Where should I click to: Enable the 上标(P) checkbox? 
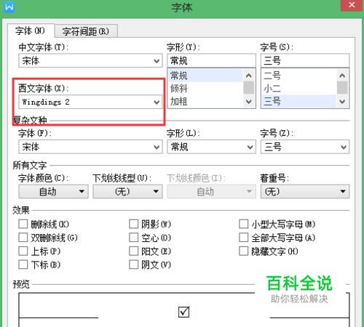(23, 251)
